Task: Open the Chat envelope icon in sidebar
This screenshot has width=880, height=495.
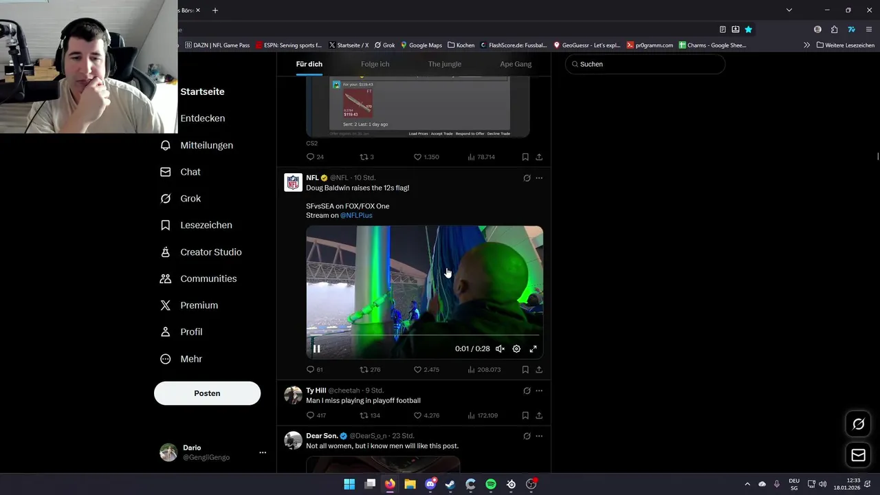Action: click(165, 172)
